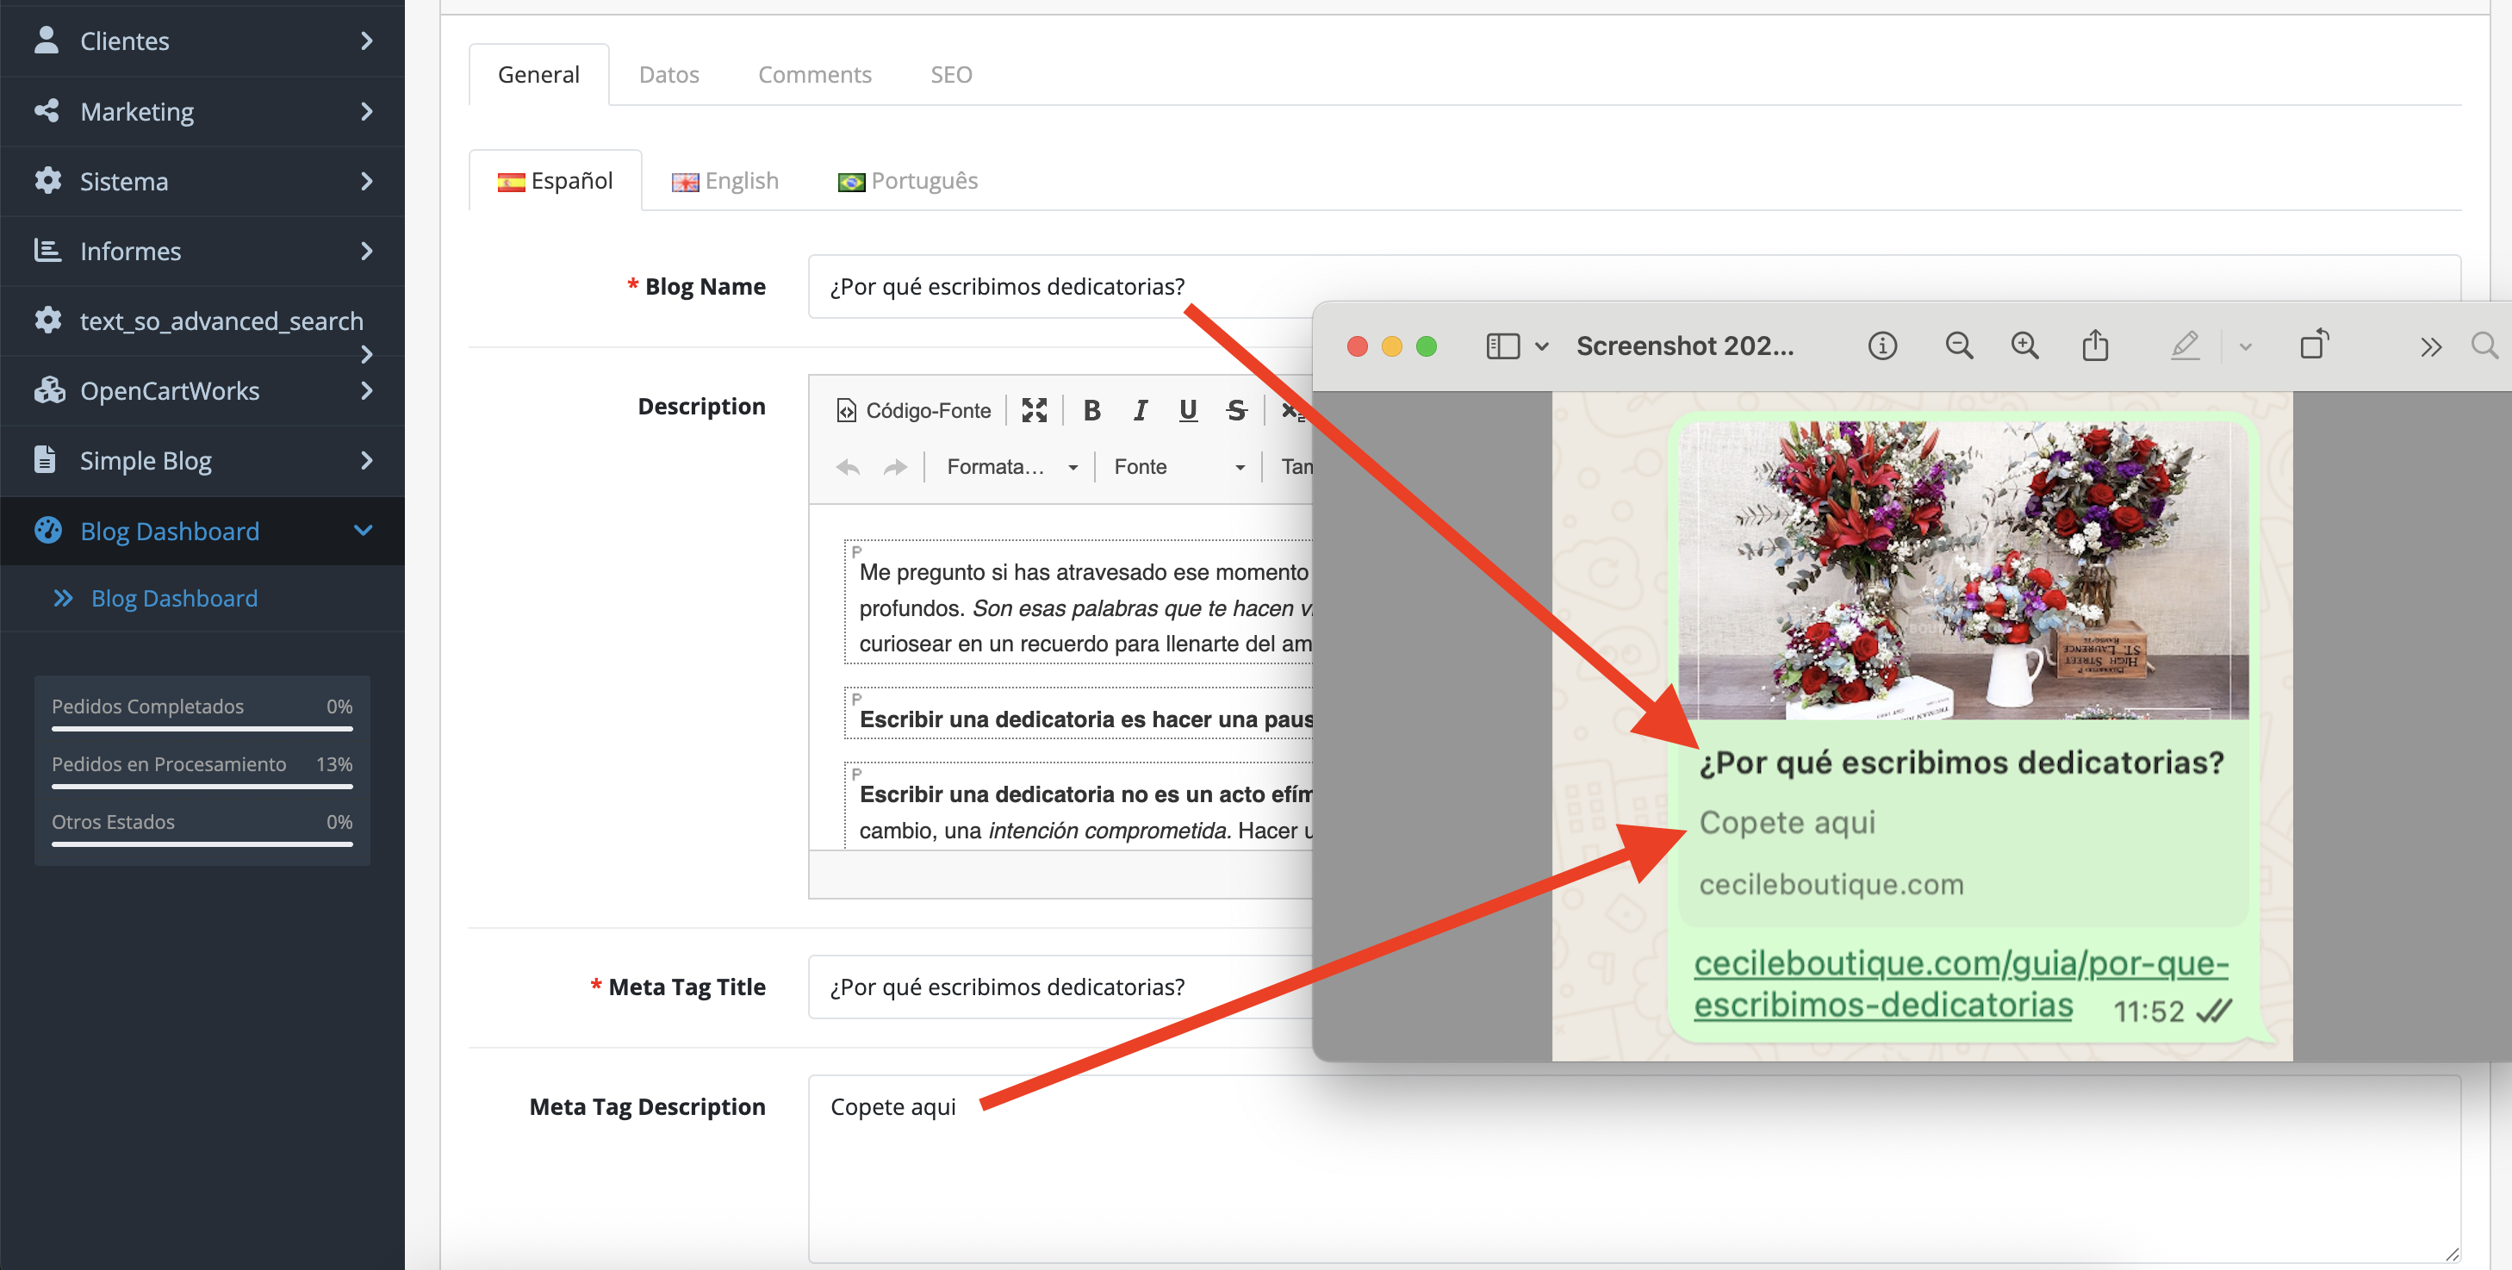
Task: Click the Preview zoom in icon
Action: (x=2024, y=346)
